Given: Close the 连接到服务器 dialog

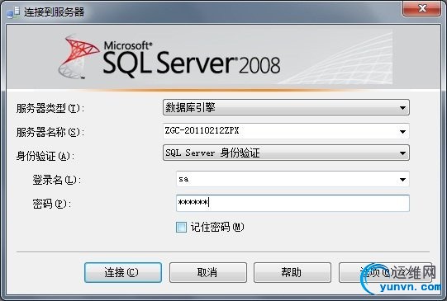Looking at the screenshot, I should click(422, 8).
